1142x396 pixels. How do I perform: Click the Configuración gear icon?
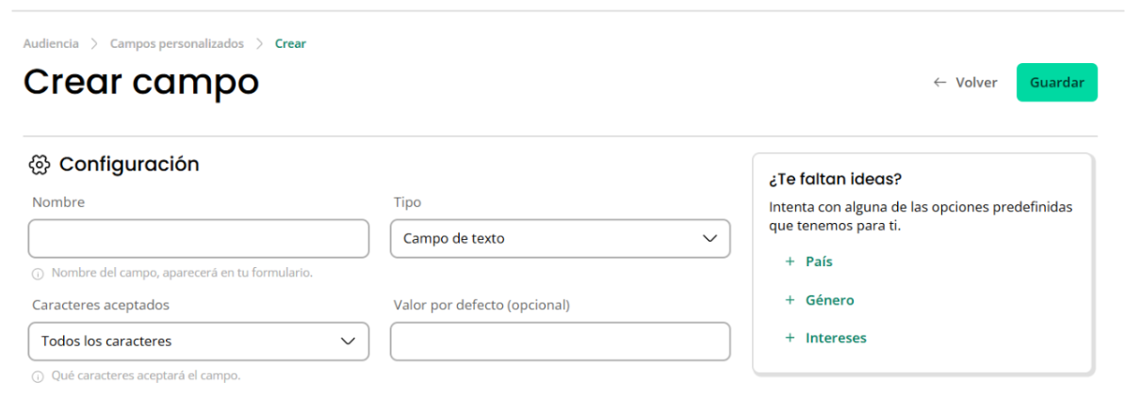point(39,165)
